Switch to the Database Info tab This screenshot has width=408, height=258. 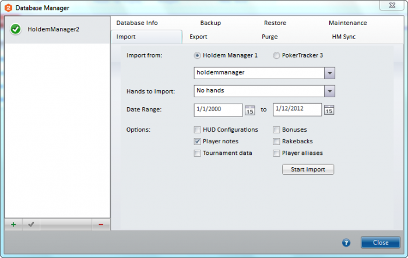(x=137, y=23)
